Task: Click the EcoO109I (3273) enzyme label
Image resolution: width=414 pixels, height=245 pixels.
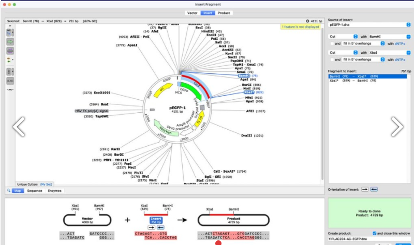Action: pos(96,93)
